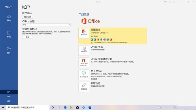196x110 pixels.
Task: Click the 'Office 更新' heading
Action: (97, 47)
